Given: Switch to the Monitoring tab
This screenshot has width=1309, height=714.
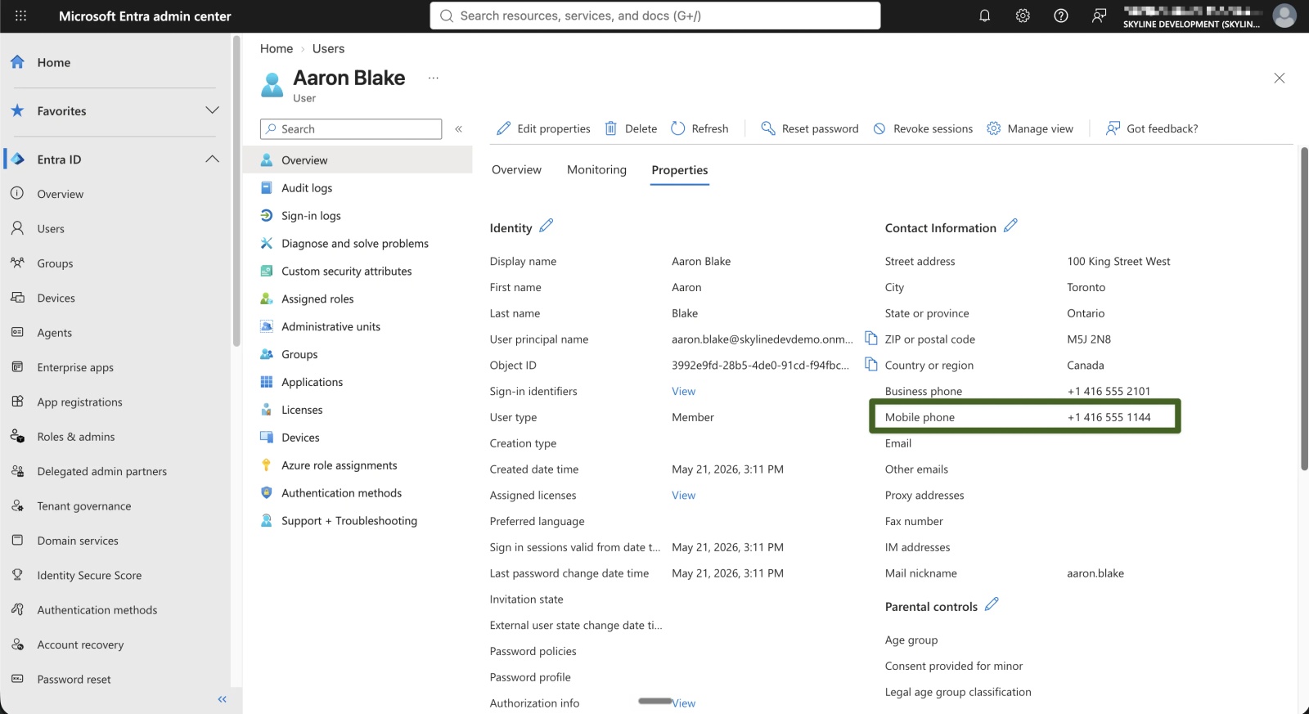Looking at the screenshot, I should pos(596,169).
